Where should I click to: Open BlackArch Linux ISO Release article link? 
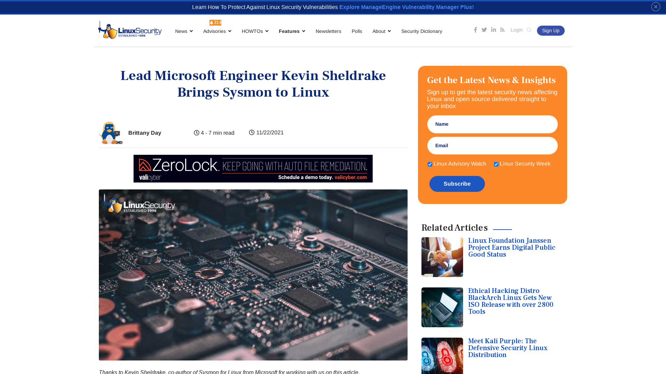point(511,301)
